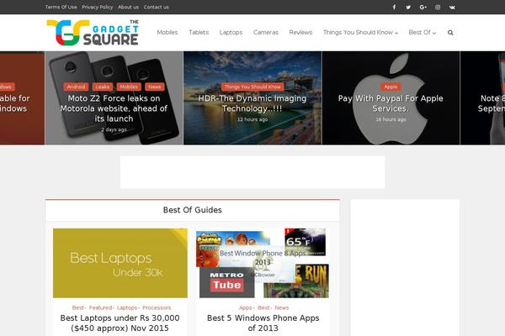Screen dimensions: 505x336
Task: Expand Things You Should Know menu
Action: 360,33
